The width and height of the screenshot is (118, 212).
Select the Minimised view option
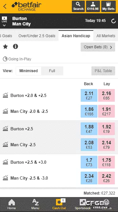pyautogui.click(x=28, y=71)
